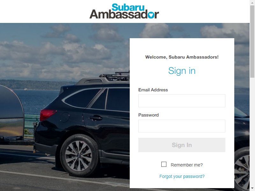Focus the Password input field

click(182, 126)
